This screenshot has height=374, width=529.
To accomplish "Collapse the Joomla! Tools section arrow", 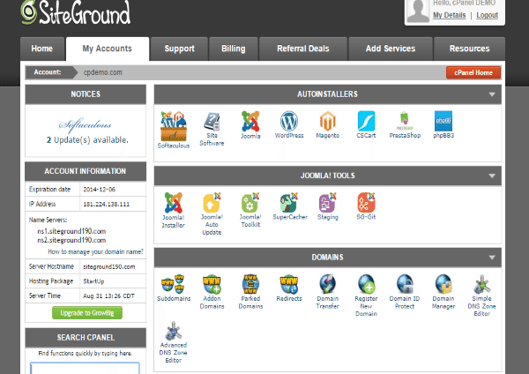I will (x=493, y=176).
